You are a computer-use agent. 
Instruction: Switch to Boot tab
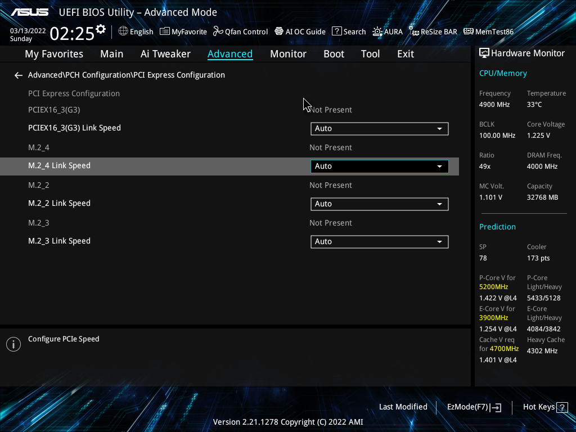click(x=334, y=54)
